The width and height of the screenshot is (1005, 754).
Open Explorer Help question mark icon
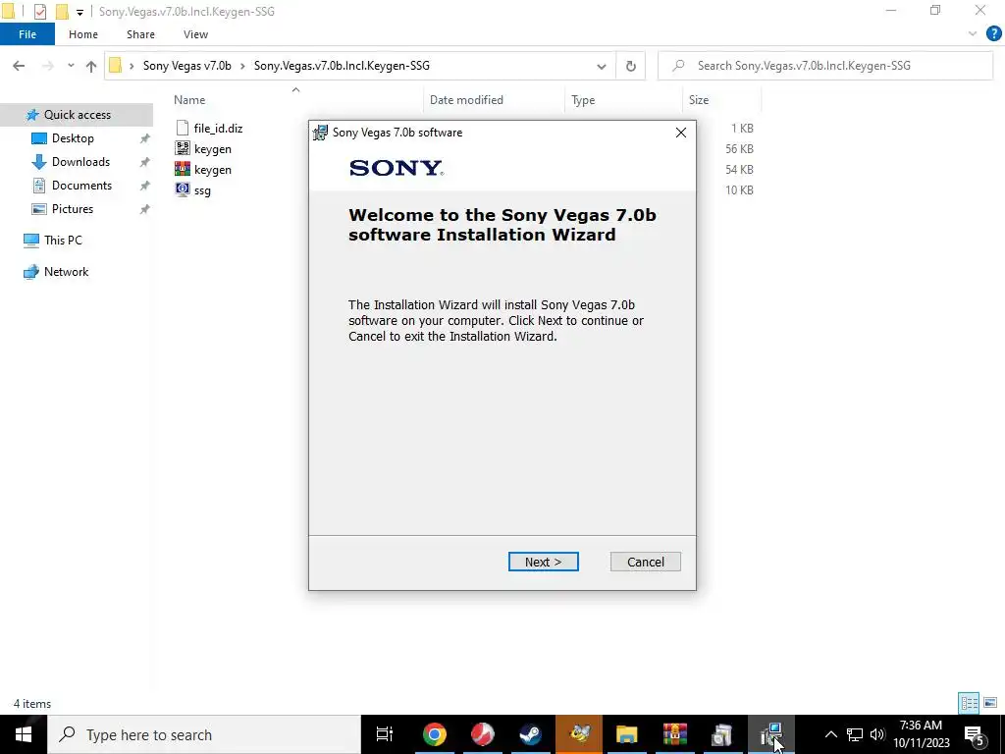click(x=993, y=34)
